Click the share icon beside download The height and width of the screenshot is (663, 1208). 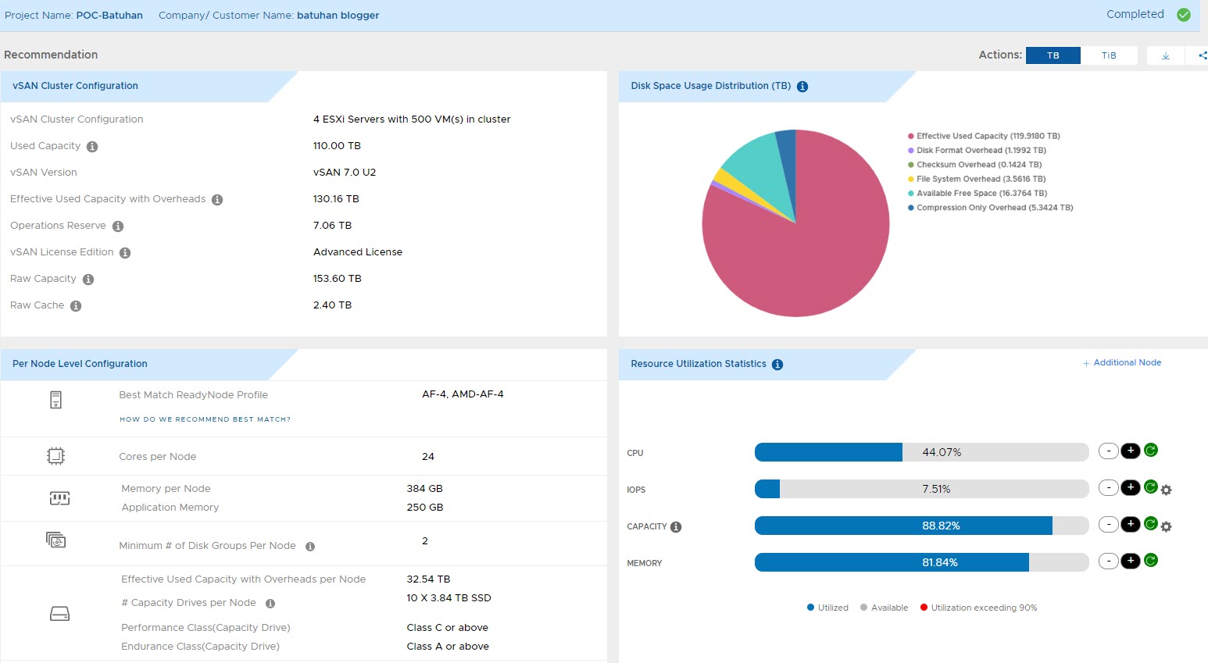click(1202, 55)
